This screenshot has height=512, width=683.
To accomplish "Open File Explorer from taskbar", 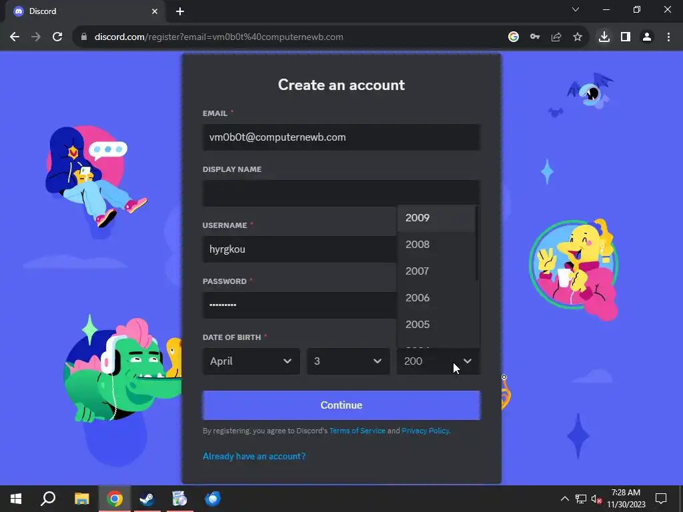I will 81,499.
